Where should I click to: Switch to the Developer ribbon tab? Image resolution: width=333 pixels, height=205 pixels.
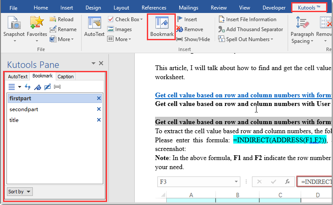(x=274, y=8)
